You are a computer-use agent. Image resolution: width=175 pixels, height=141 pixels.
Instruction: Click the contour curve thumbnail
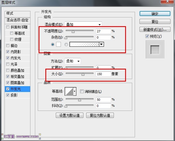[x=69, y=91]
